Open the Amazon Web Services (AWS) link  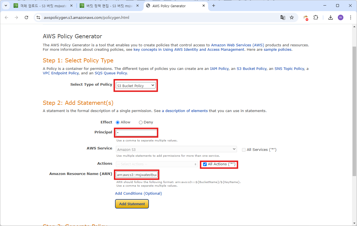pyautogui.click(x=238, y=45)
